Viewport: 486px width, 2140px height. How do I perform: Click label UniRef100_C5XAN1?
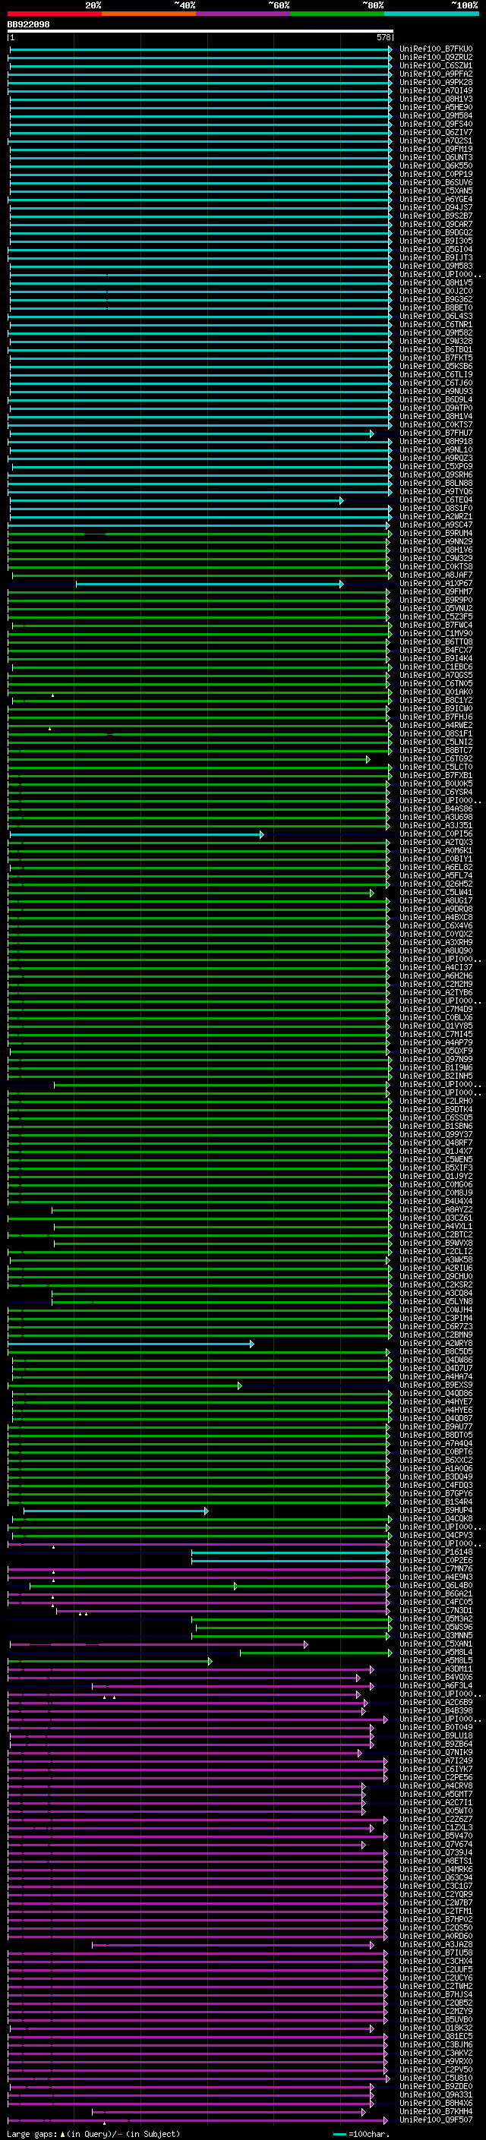coord(435,1644)
